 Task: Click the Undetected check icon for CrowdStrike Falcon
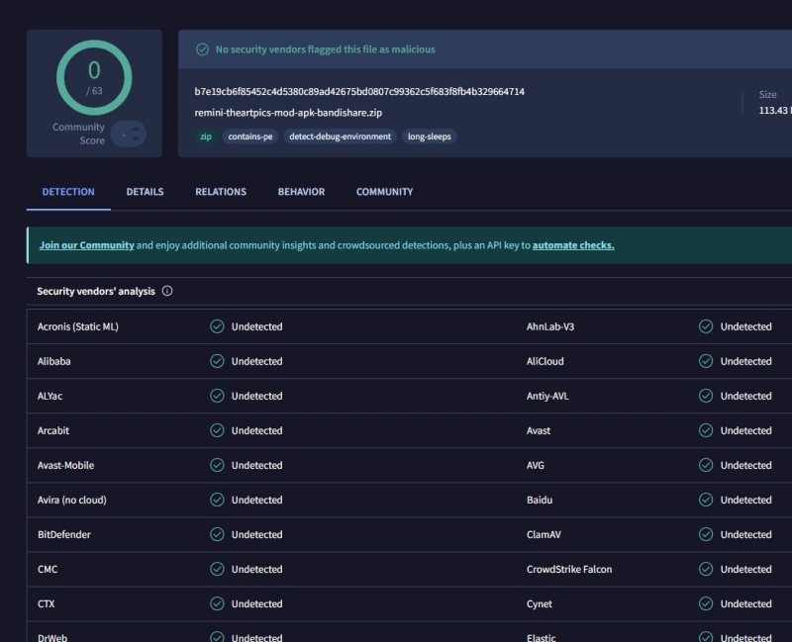pos(706,569)
